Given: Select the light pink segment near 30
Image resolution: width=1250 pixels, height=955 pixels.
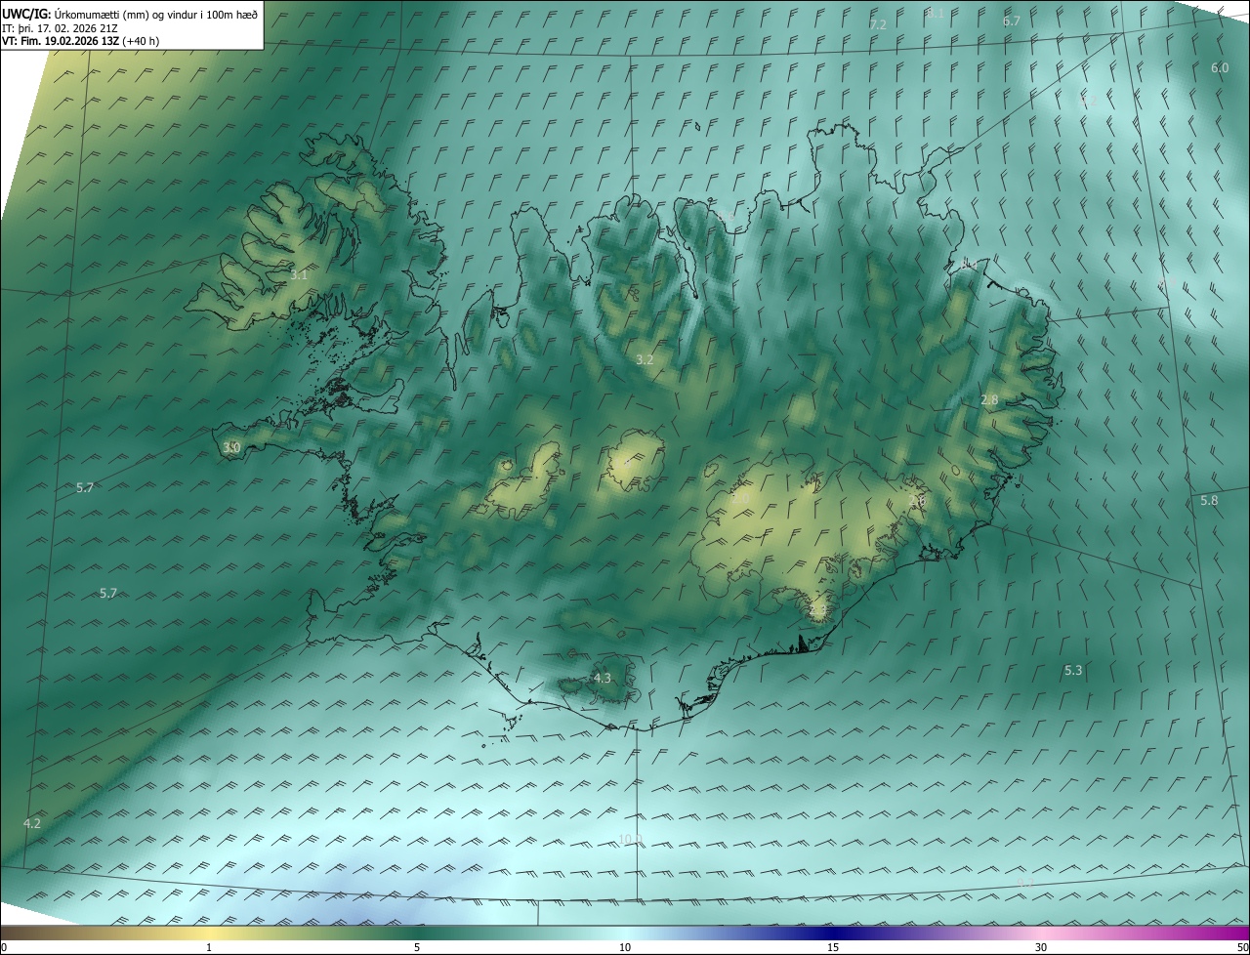Looking at the screenshot, I should [1041, 933].
